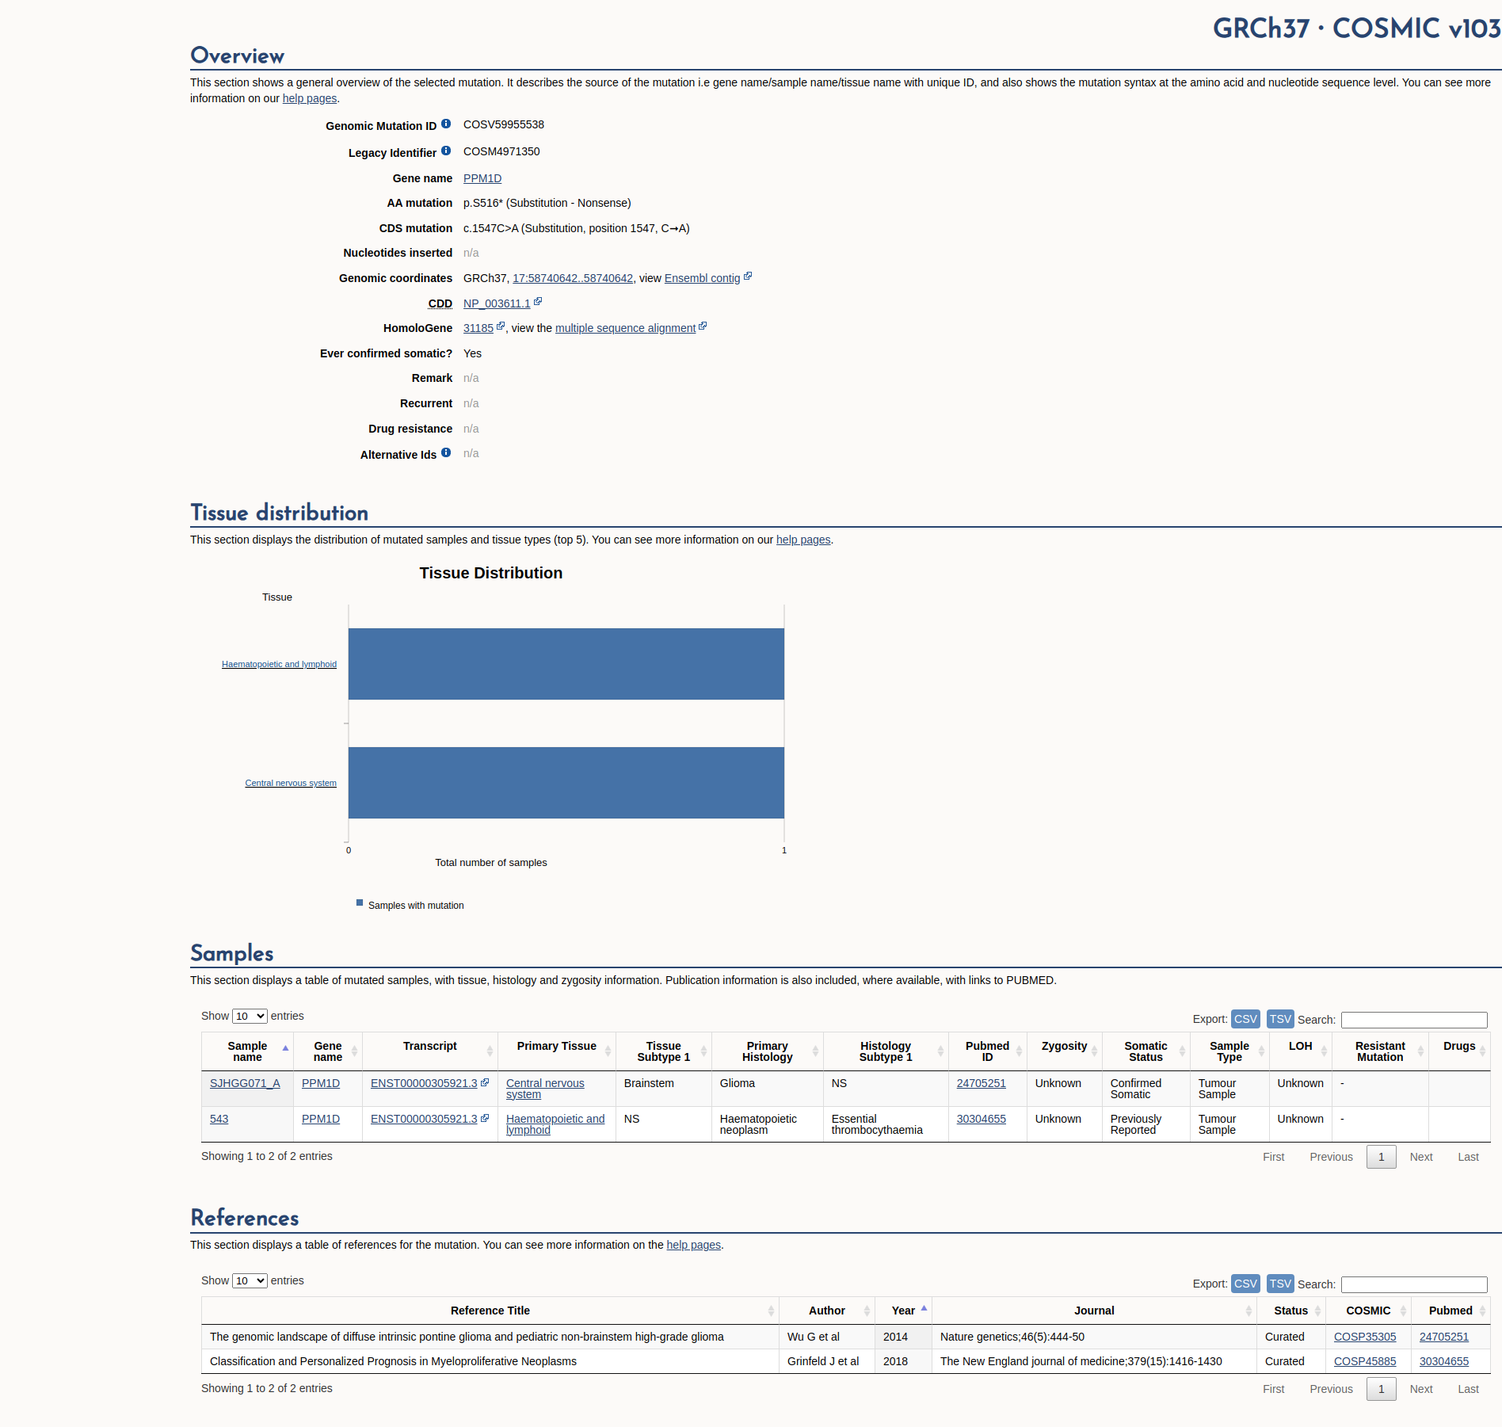Sort references by Reference Title column
This screenshot has height=1427, width=1502.
coord(490,1311)
